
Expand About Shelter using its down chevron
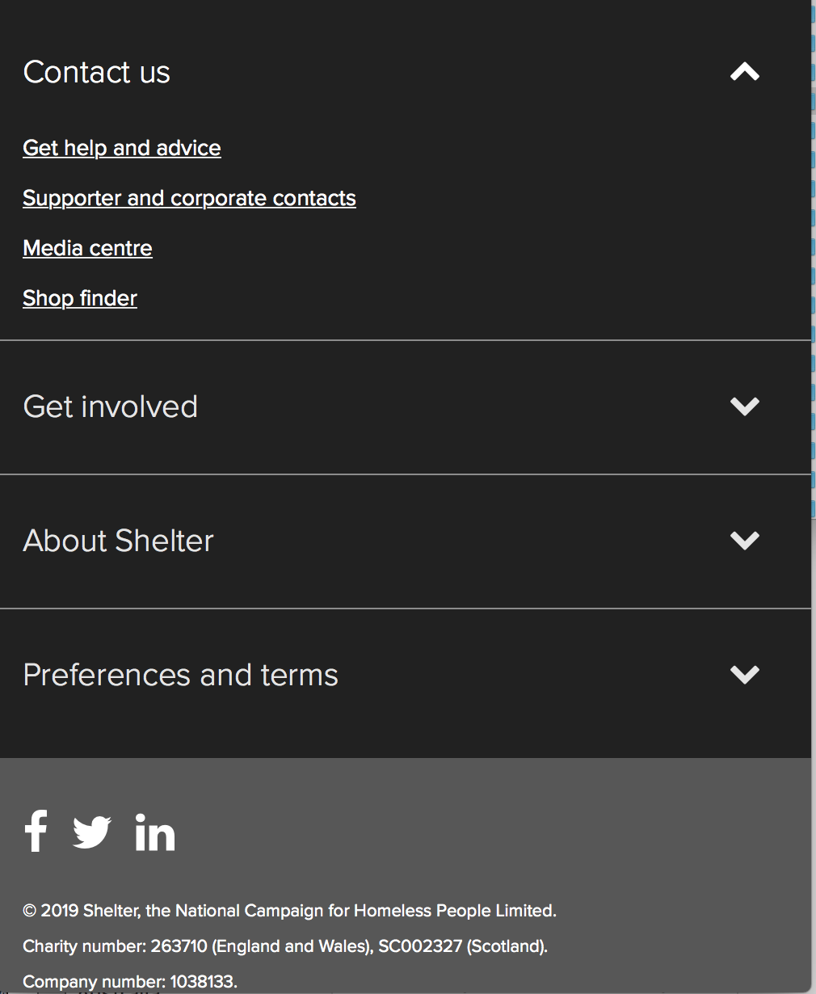coord(745,541)
